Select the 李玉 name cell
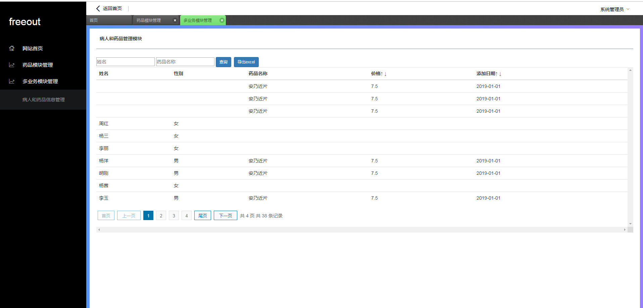 click(x=104, y=198)
